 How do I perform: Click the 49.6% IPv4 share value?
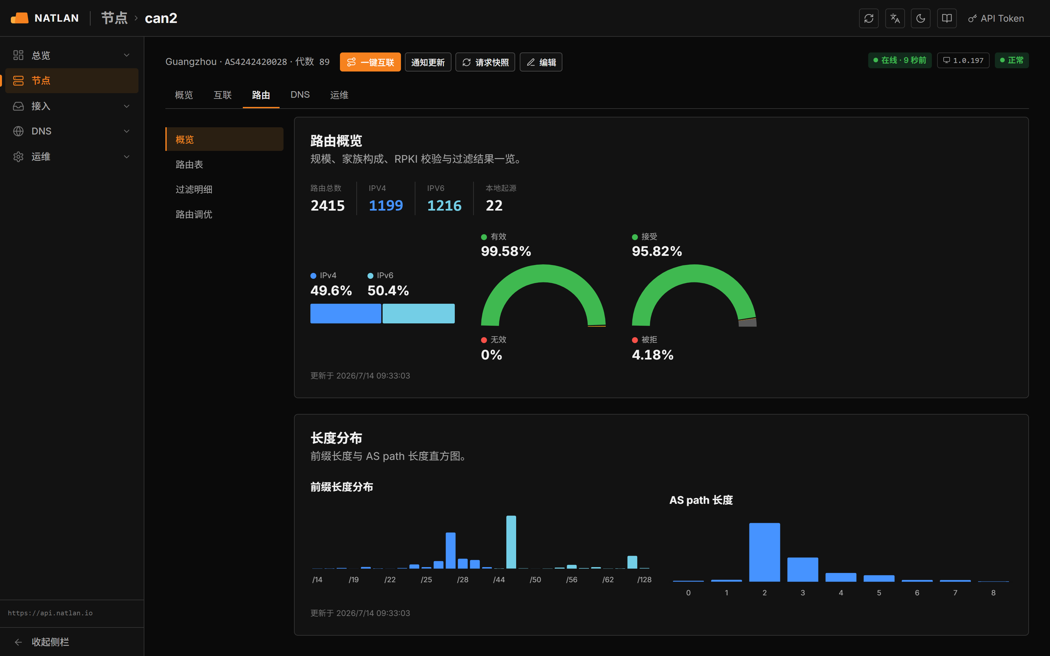tap(331, 291)
